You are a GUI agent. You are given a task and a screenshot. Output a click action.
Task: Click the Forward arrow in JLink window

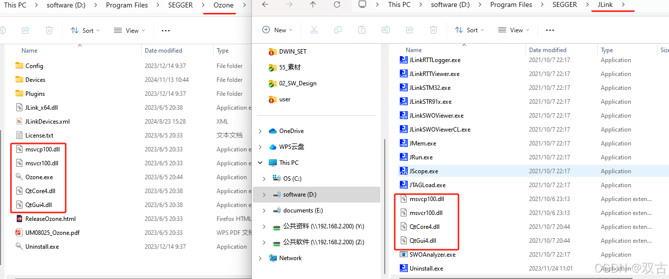[289, 4]
